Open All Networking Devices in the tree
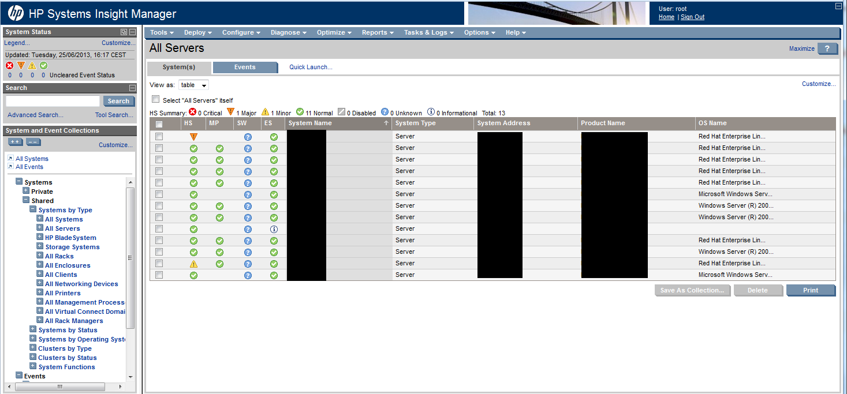Viewport: 847px width, 394px height. click(81, 284)
